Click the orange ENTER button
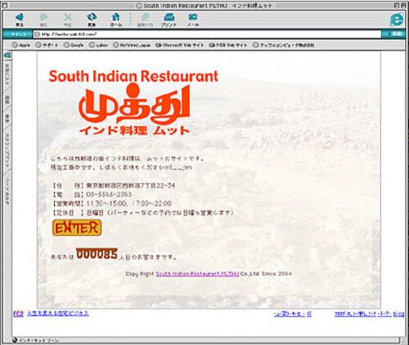The image size is (409, 345). pos(77,228)
